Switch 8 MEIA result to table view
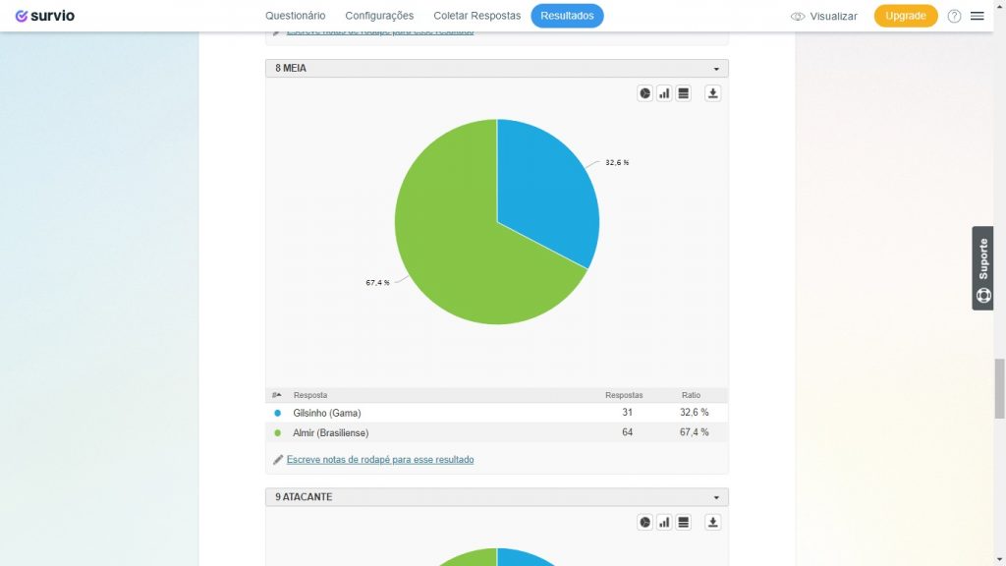The height and width of the screenshot is (566, 1006). (x=684, y=93)
